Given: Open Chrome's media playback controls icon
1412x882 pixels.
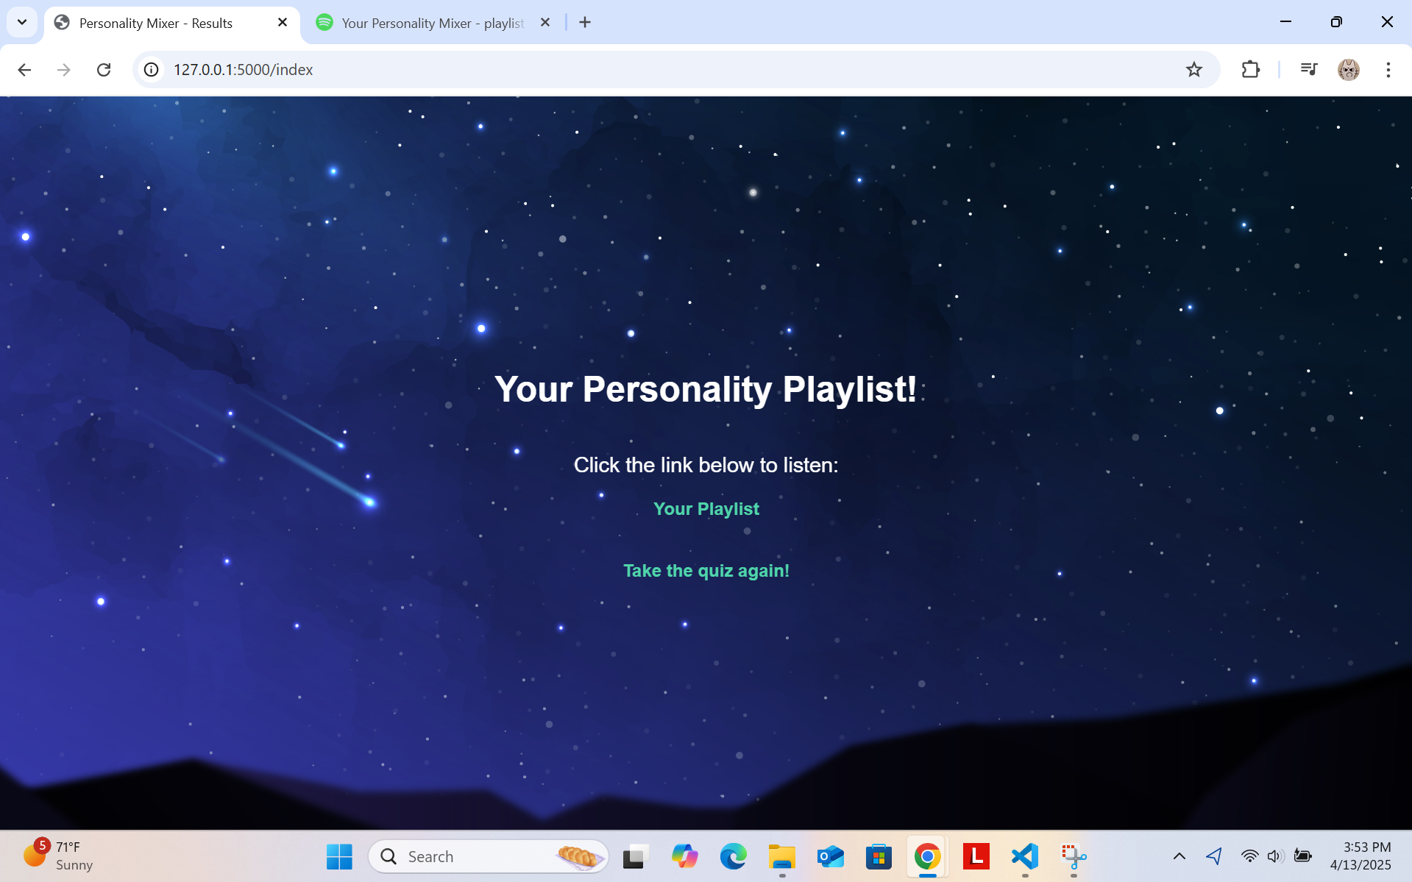Looking at the screenshot, I should [1308, 69].
